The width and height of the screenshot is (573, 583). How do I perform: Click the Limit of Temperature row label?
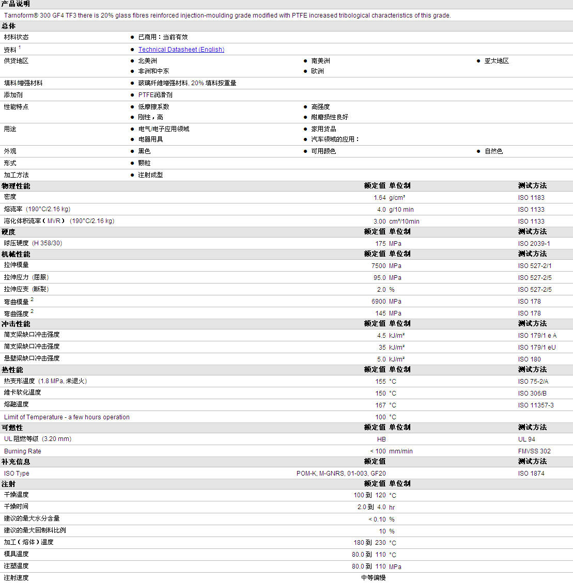pyautogui.click(x=67, y=418)
